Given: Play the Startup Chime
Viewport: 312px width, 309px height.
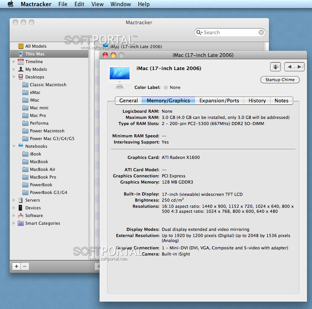Looking at the screenshot, I should tap(280, 80).
